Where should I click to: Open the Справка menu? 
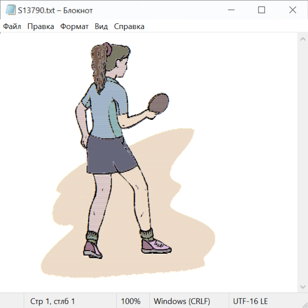coord(129,27)
